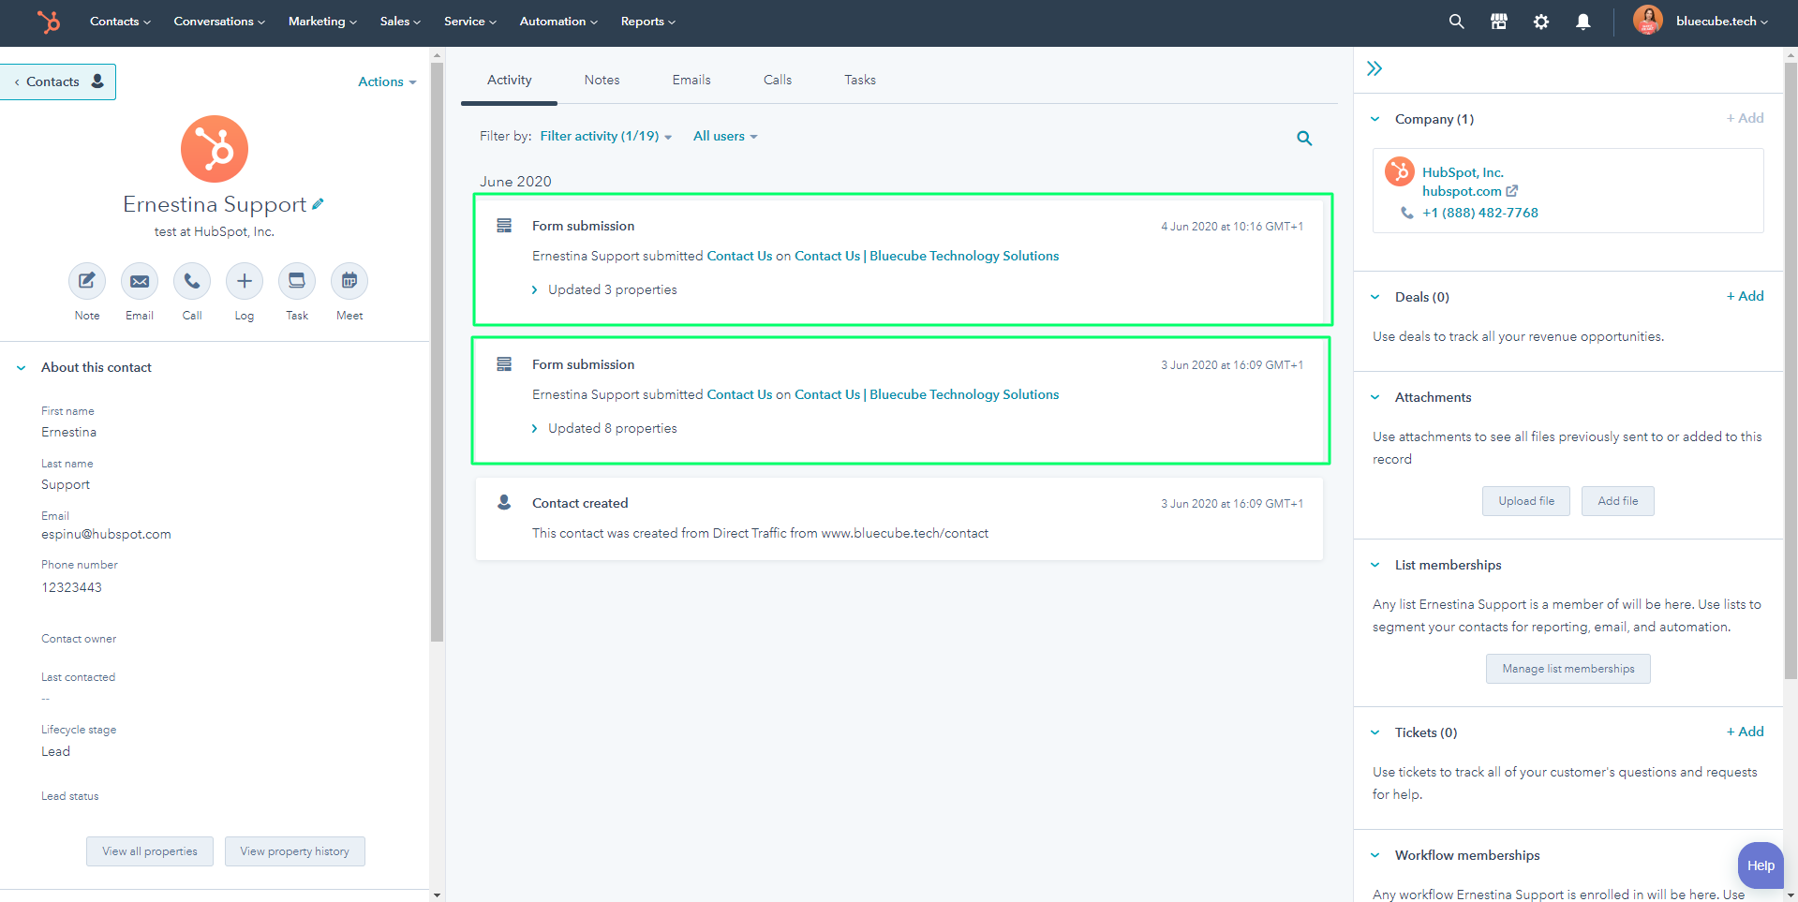Image resolution: width=1798 pixels, height=902 pixels.
Task: Go back to Contacts list
Action: [58, 81]
